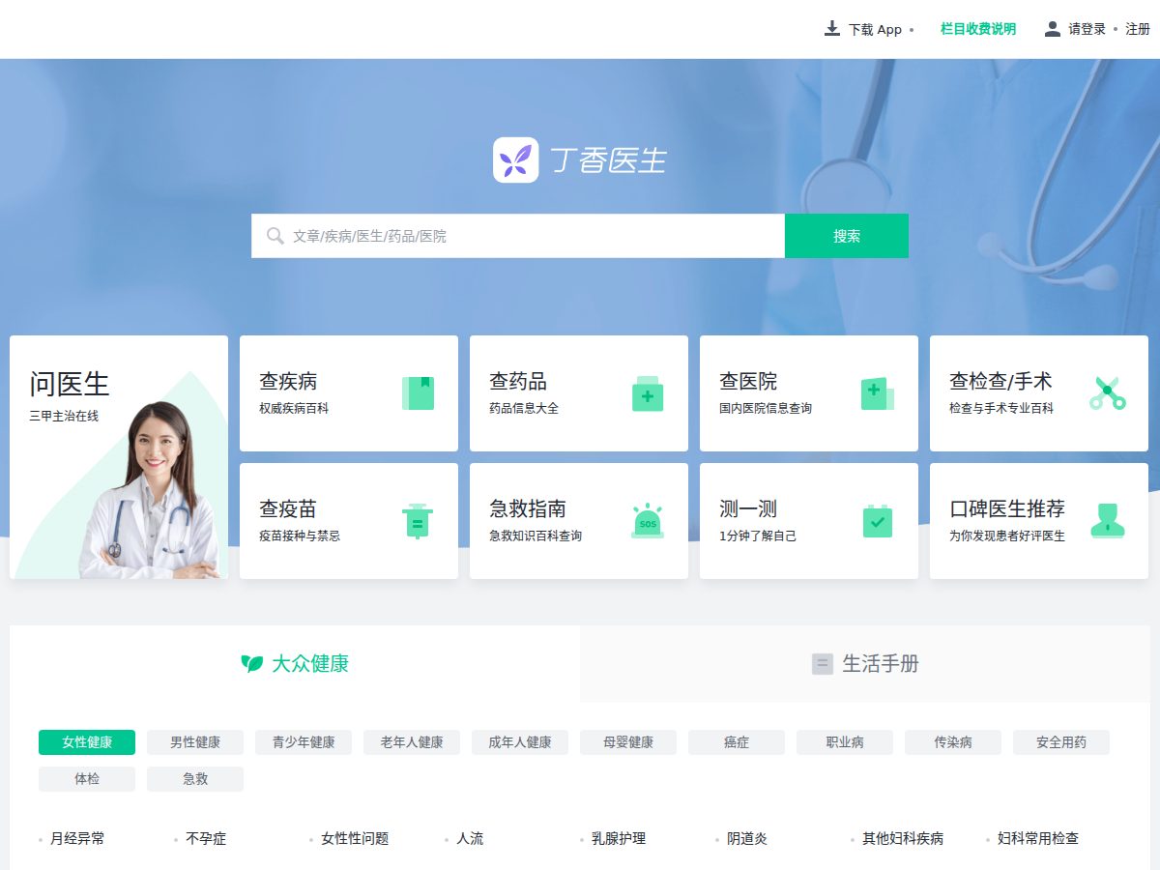Screen dimensions: 1160x870
Task: Click the 急救知识百科查询 subtitle
Action: tap(536, 536)
